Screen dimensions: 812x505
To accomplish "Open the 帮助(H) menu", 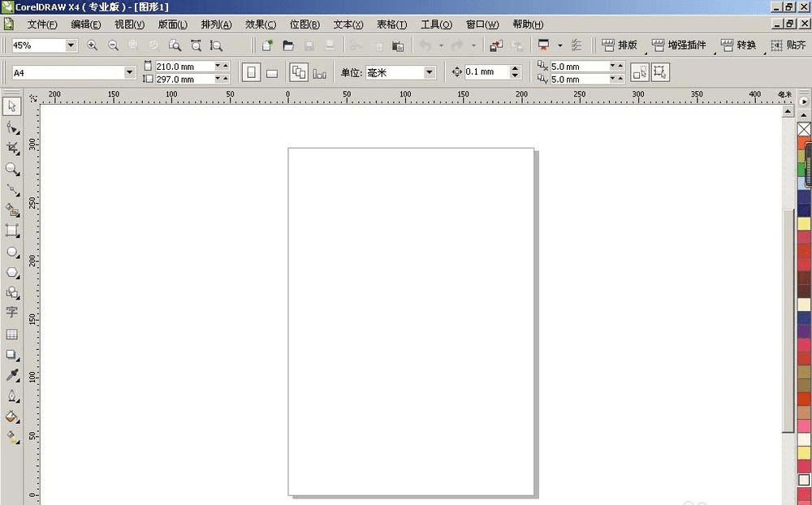I will (x=528, y=24).
